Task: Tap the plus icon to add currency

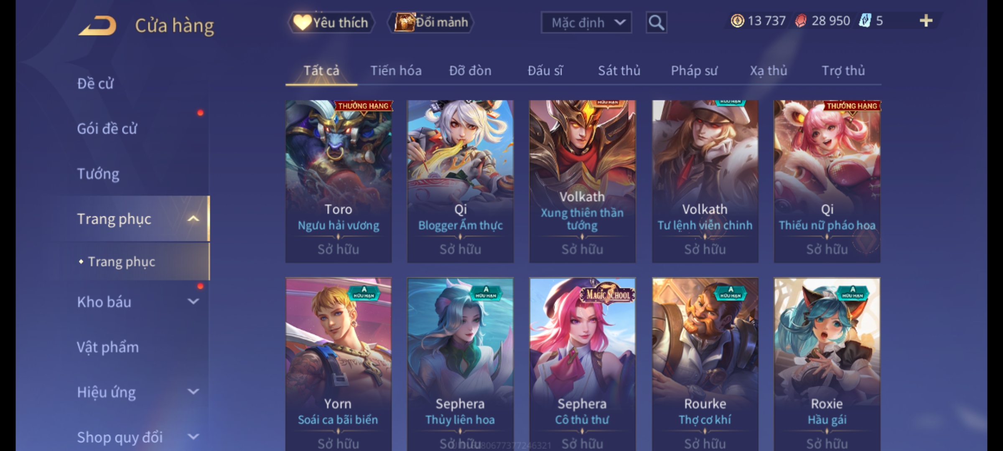Action: point(926,21)
